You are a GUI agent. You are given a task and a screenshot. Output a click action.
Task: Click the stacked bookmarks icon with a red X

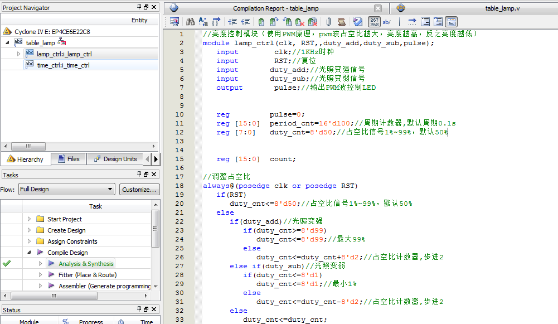point(313,22)
